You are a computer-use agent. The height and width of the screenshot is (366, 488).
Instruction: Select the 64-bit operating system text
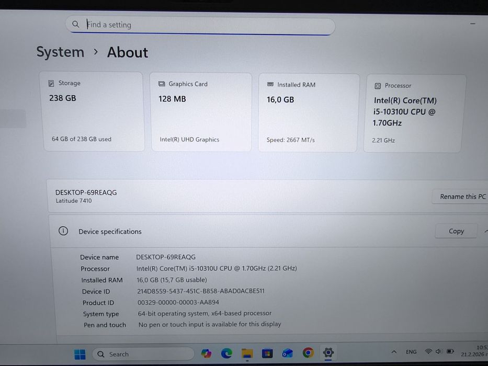[x=205, y=313]
